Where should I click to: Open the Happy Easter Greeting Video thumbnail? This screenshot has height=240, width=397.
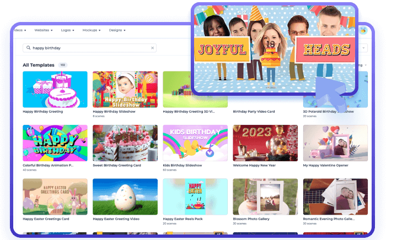click(x=125, y=197)
